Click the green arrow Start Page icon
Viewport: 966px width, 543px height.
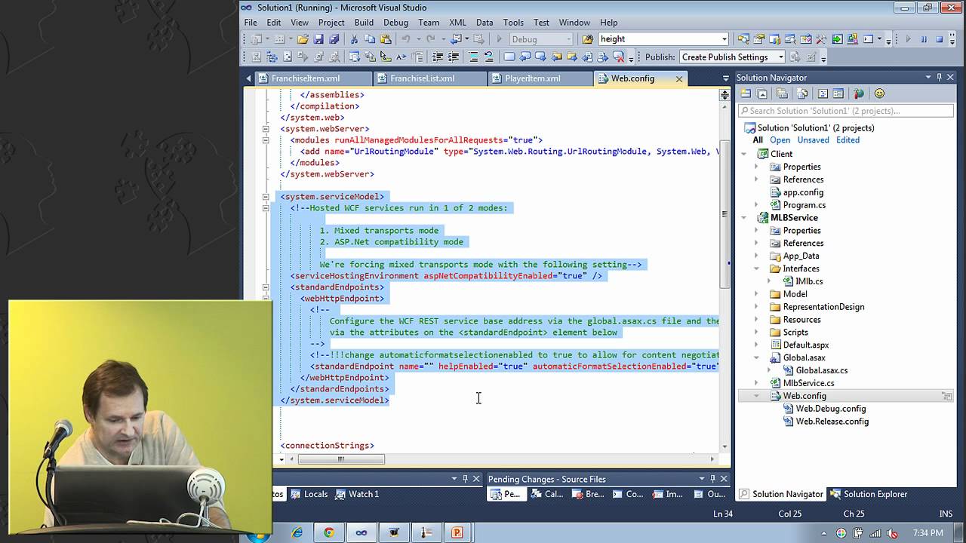coord(838,39)
